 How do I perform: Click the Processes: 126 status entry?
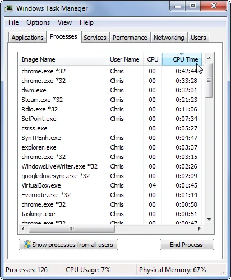click(x=26, y=270)
